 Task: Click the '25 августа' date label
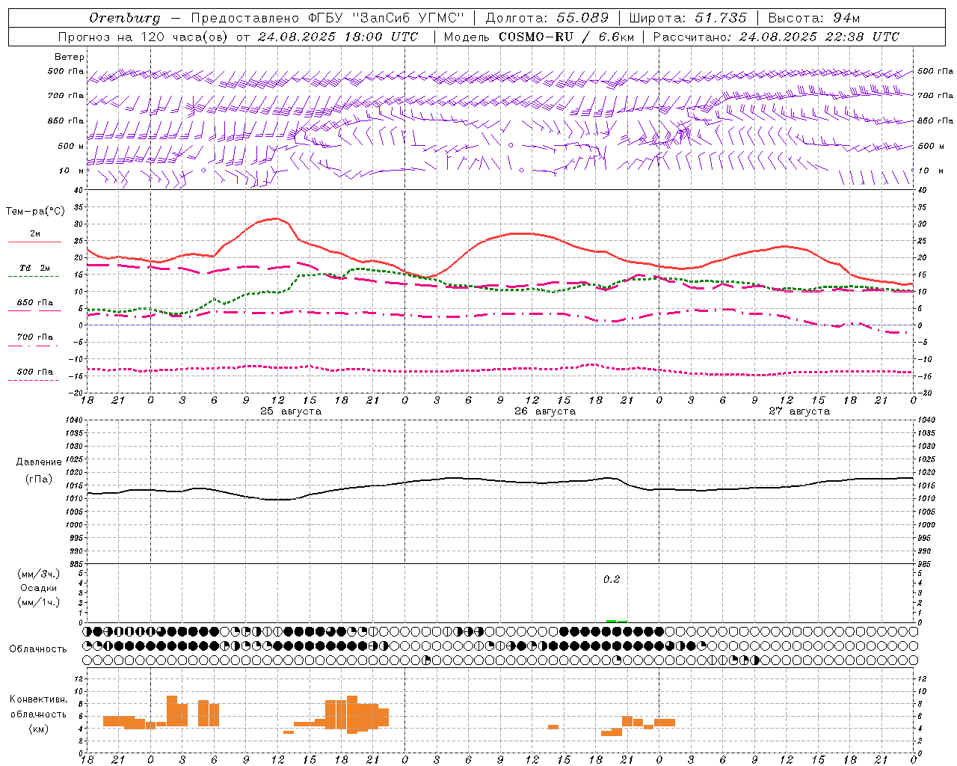[x=291, y=411]
